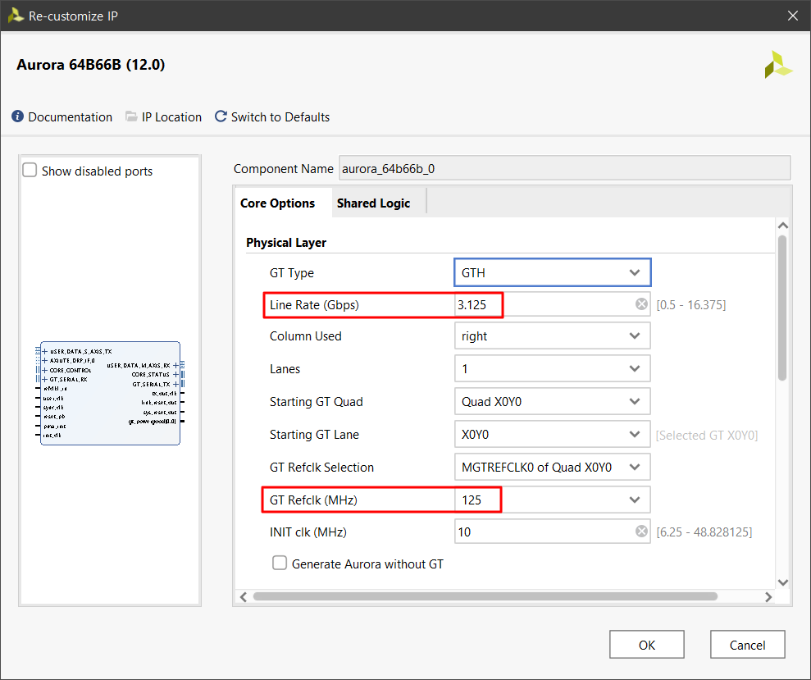Click the Aurora 64B66B (12.0) title
Image resolution: width=811 pixels, height=680 pixels.
point(90,65)
